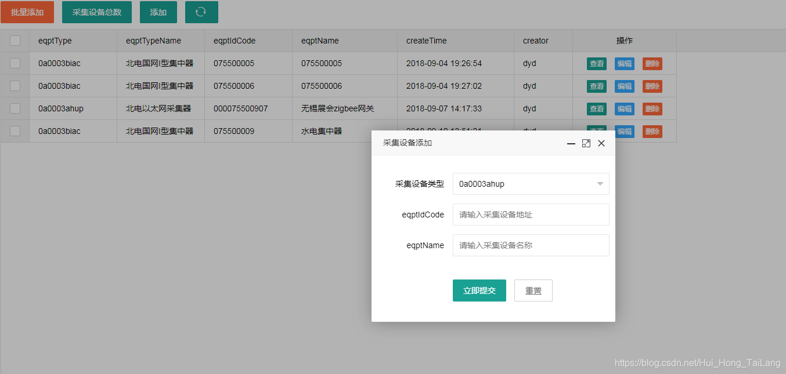Viewport: 786px width, 374px height.
Task: Delete the 水电集中器 row with 删除
Action: point(652,132)
